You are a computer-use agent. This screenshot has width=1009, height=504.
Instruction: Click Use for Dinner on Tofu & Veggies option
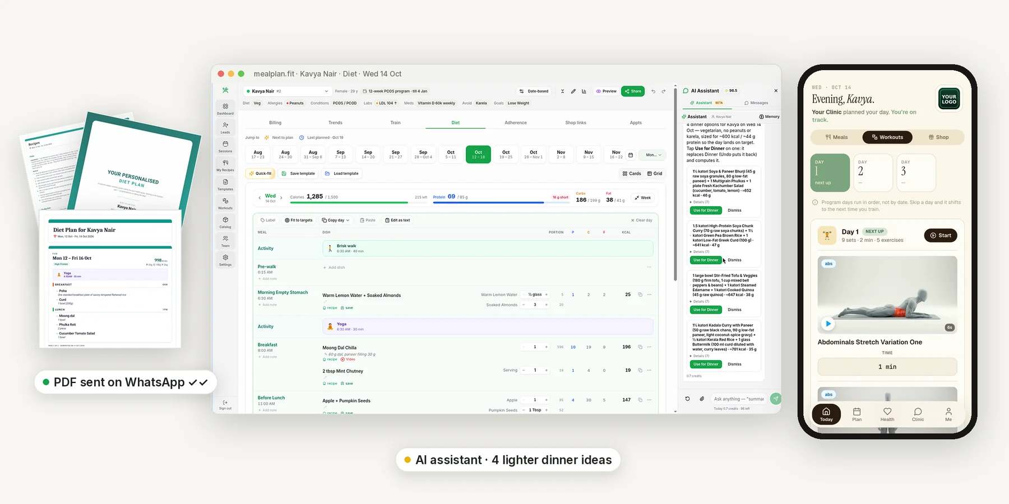pyautogui.click(x=706, y=310)
